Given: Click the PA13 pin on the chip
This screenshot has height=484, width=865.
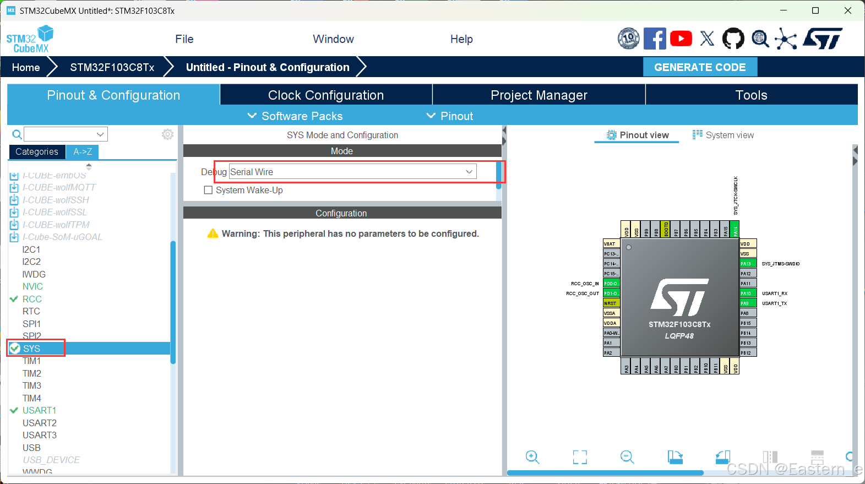Looking at the screenshot, I should pos(748,264).
